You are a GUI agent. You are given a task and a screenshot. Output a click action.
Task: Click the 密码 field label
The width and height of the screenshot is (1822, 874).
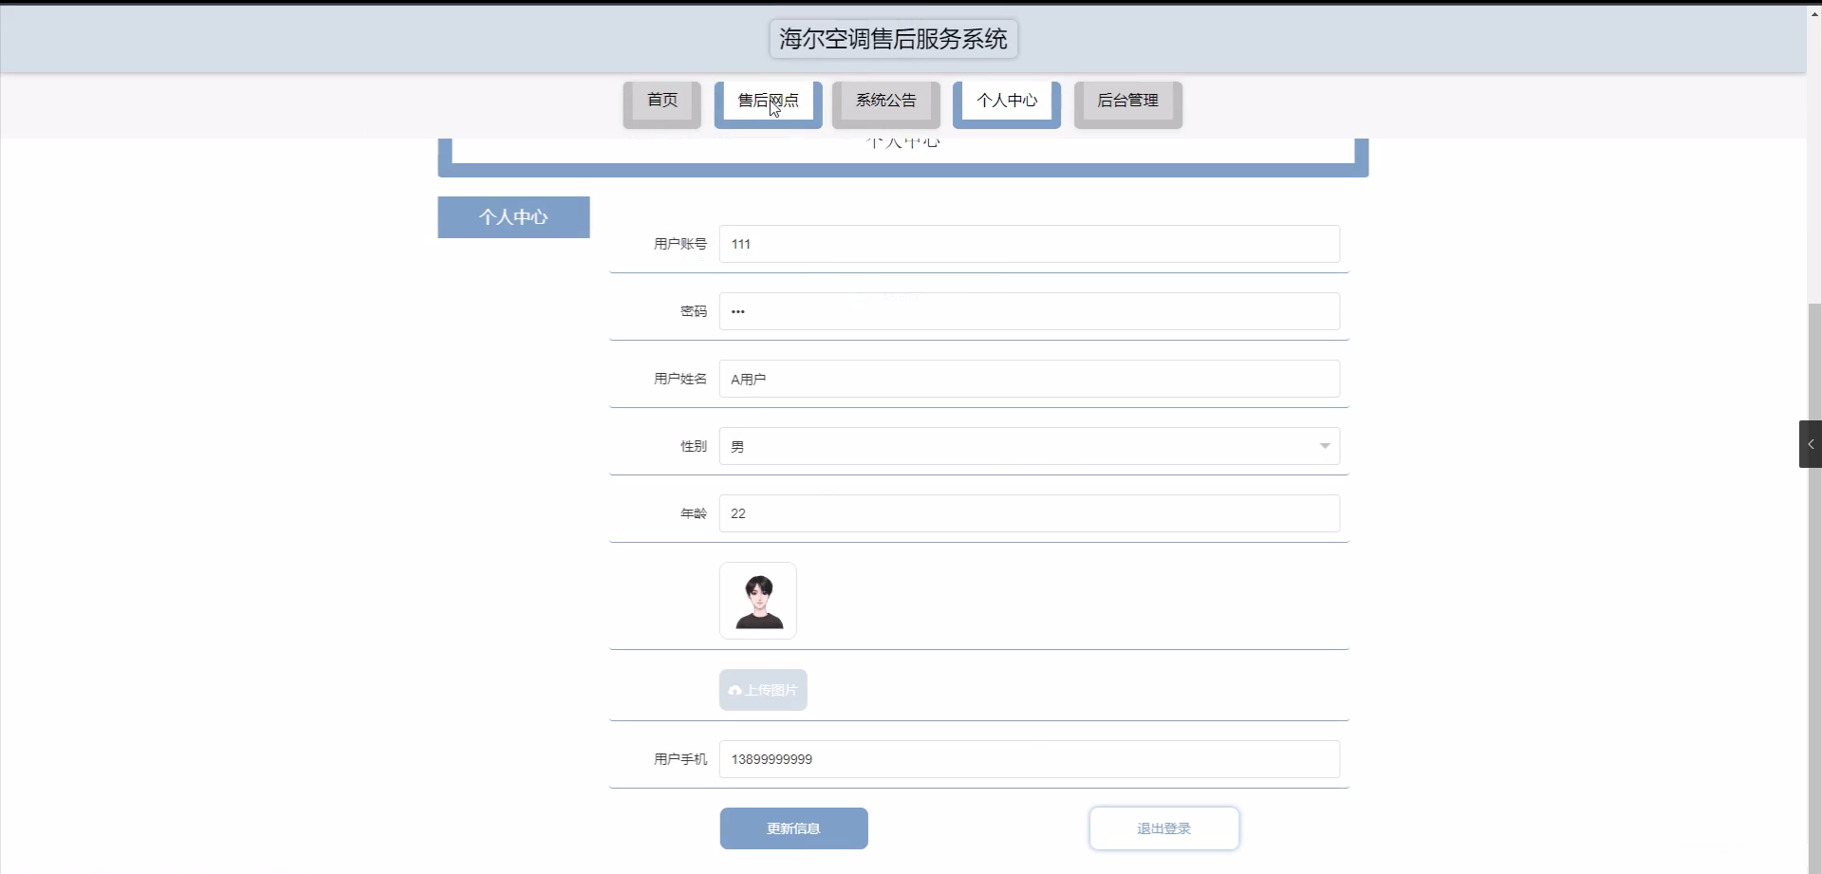694,311
